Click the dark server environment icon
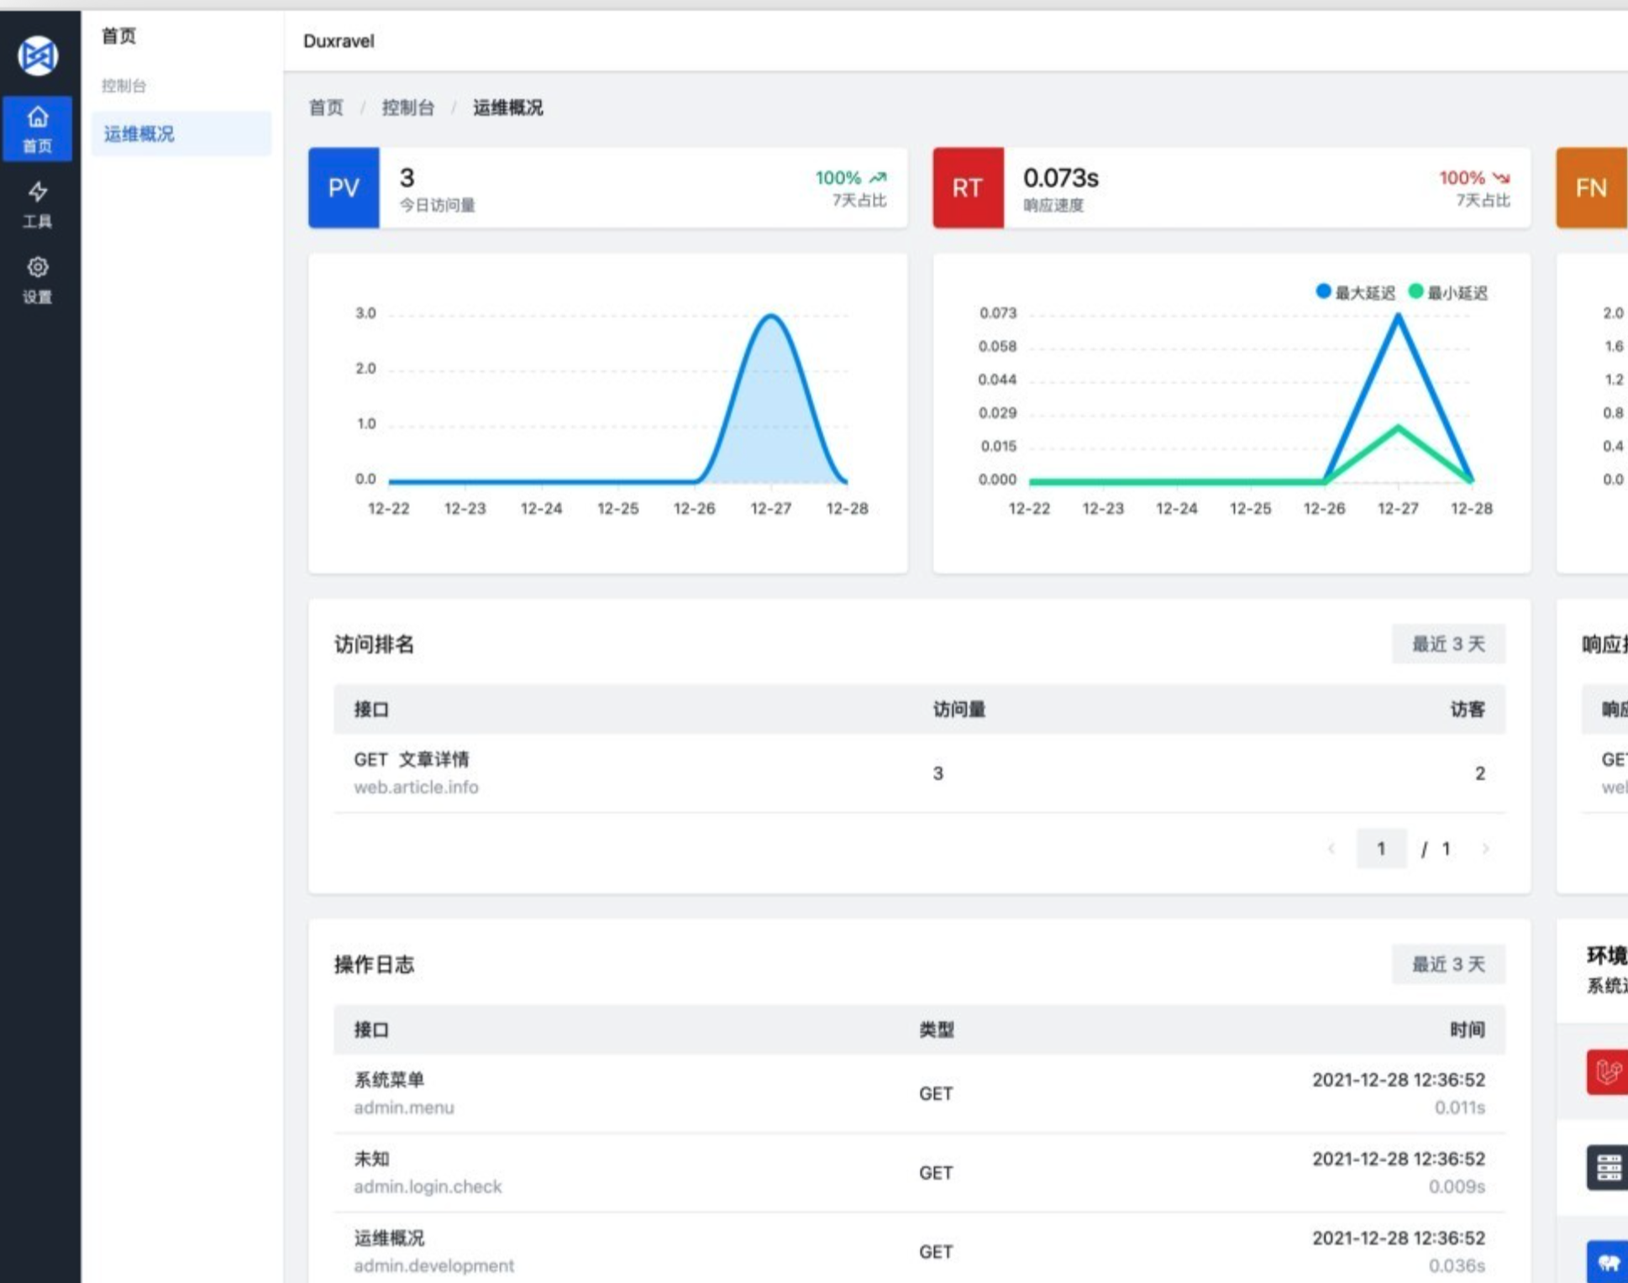The height and width of the screenshot is (1283, 1628). point(1607,1166)
